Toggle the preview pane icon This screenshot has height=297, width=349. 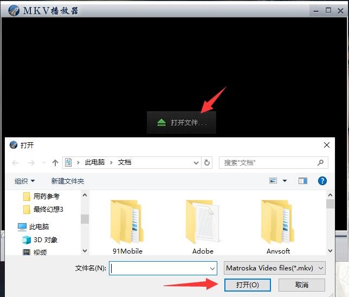[x=303, y=181]
